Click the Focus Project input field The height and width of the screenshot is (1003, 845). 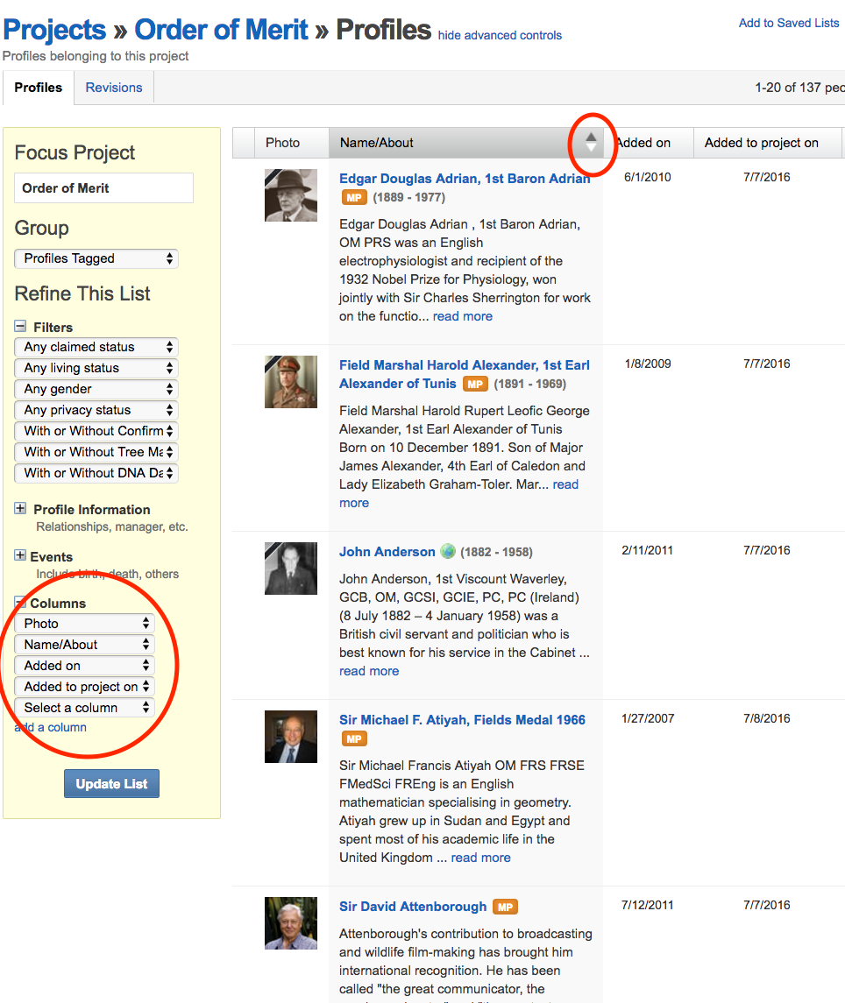[103, 188]
